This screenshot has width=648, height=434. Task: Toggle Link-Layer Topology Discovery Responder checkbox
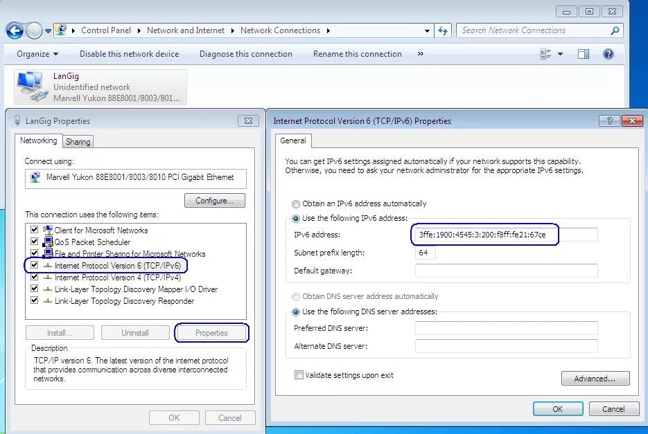click(x=34, y=300)
